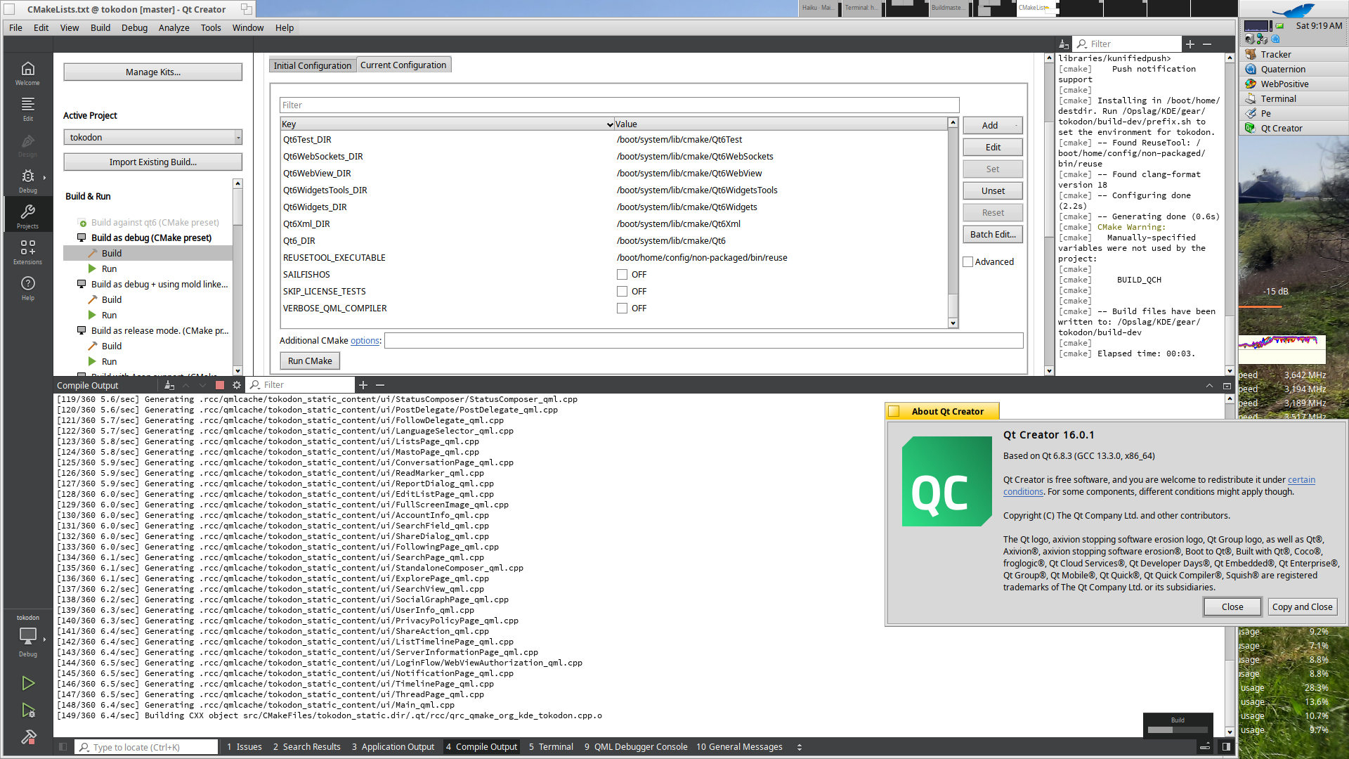Stop the running build with red square

pos(220,385)
